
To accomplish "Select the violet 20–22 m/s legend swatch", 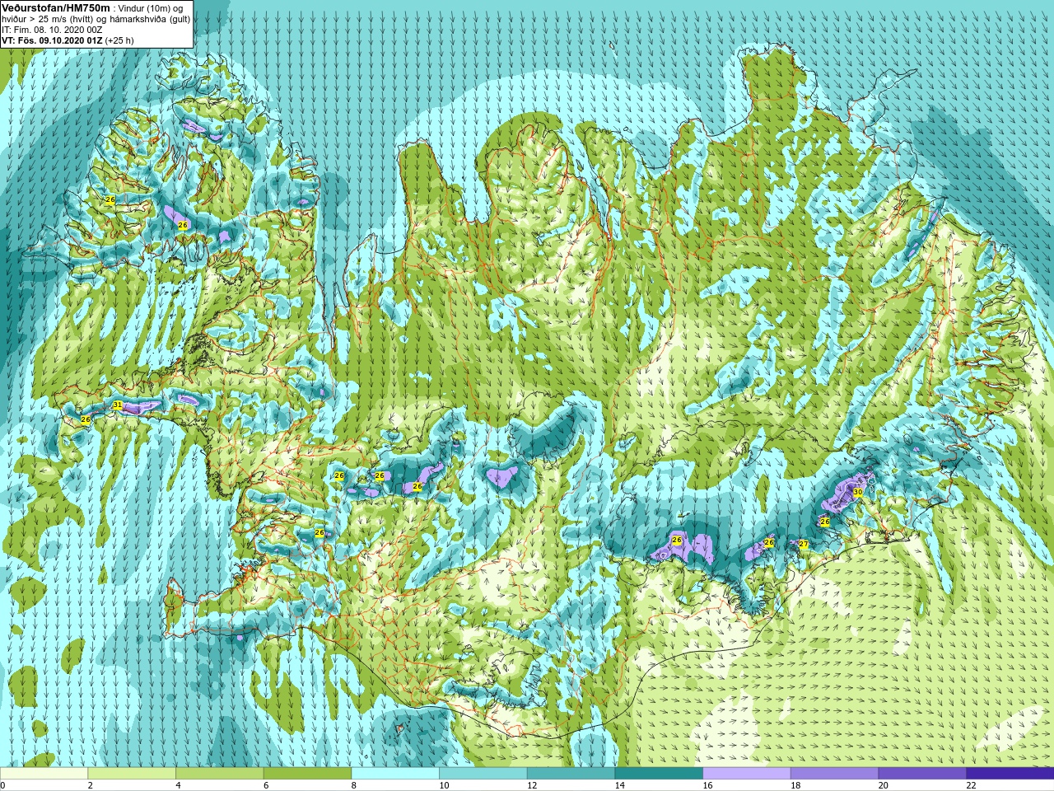I will tap(922, 774).
